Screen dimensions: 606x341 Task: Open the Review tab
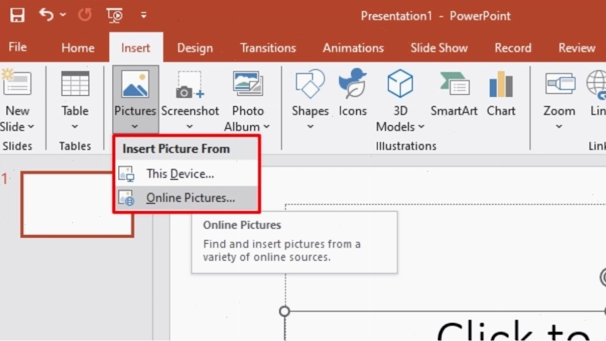pyautogui.click(x=577, y=48)
